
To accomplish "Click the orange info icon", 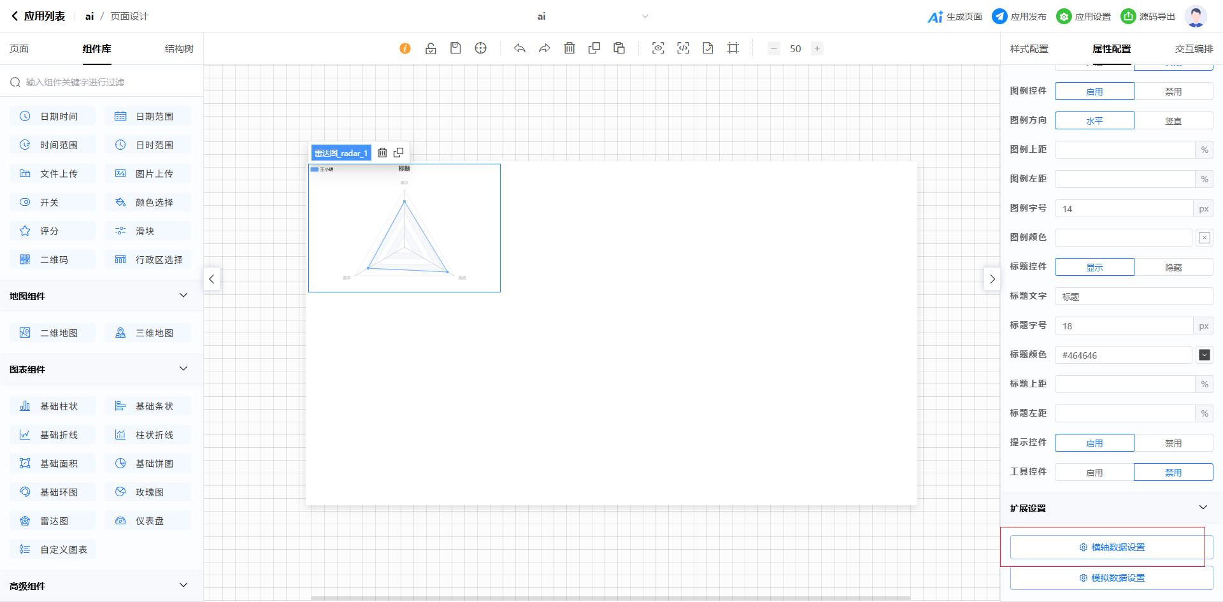I will (x=405, y=48).
